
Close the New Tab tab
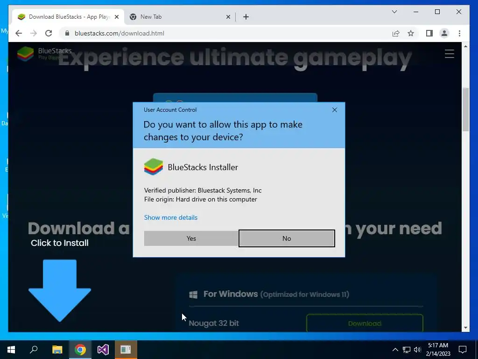(228, 17)
